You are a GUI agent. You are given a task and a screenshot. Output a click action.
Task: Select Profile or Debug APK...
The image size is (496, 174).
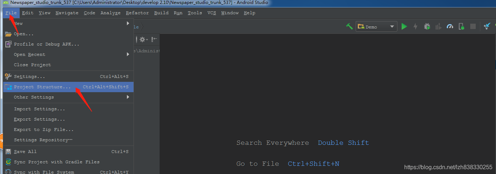point(68,44)
